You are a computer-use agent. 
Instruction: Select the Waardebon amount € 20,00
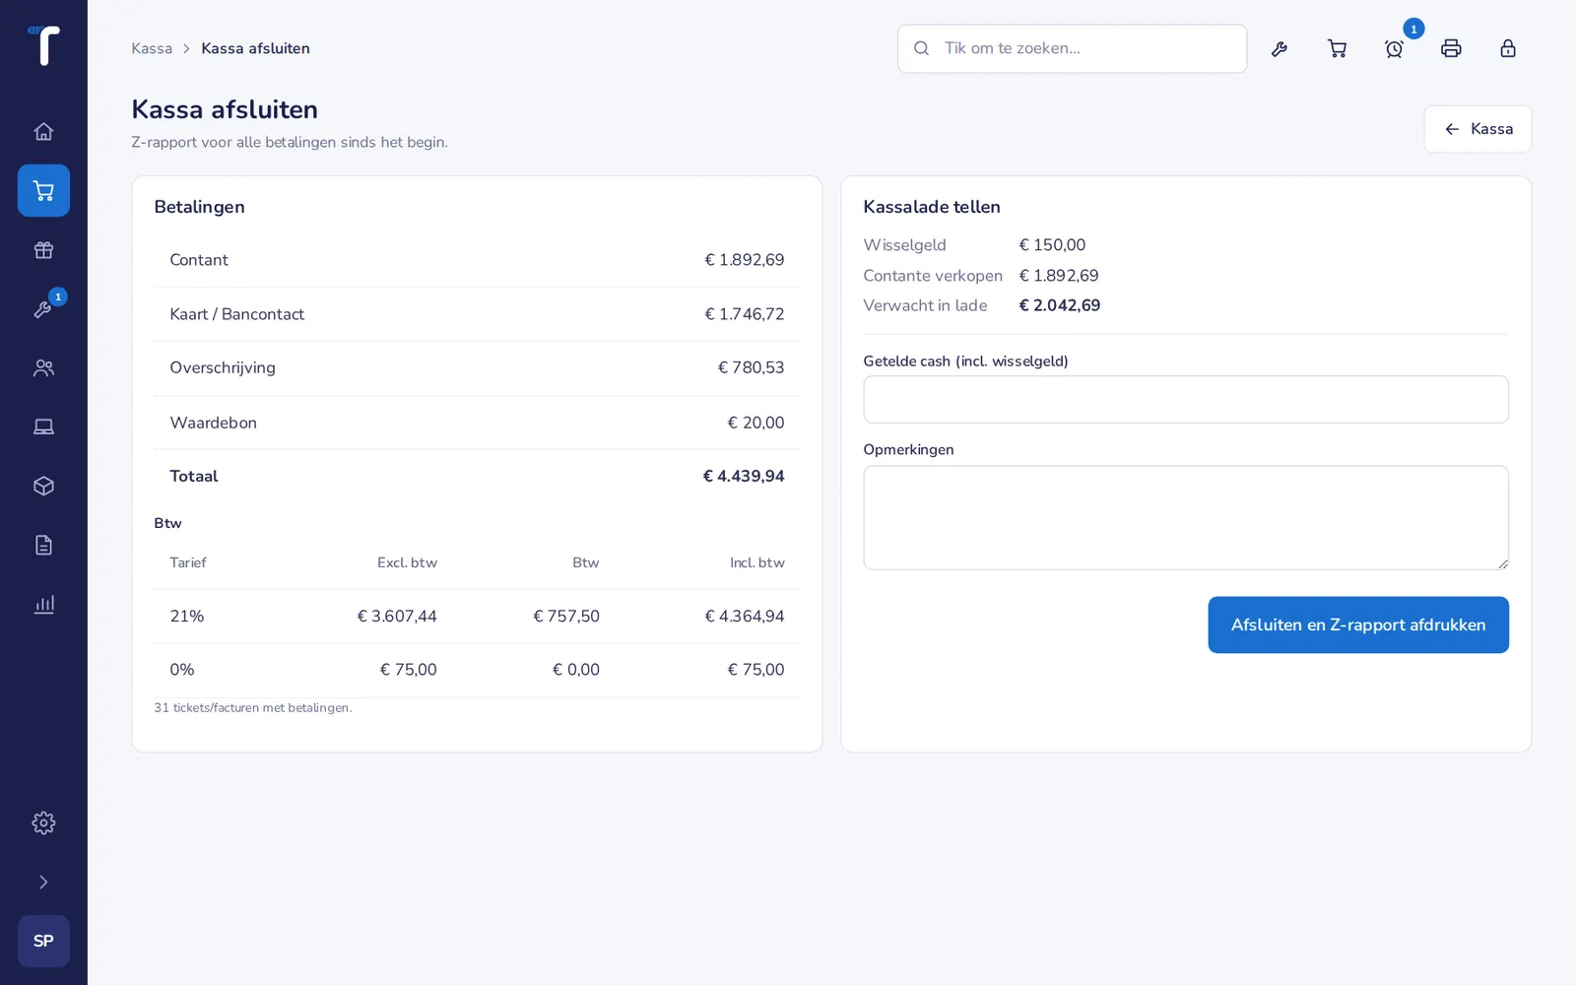(755, 423)
